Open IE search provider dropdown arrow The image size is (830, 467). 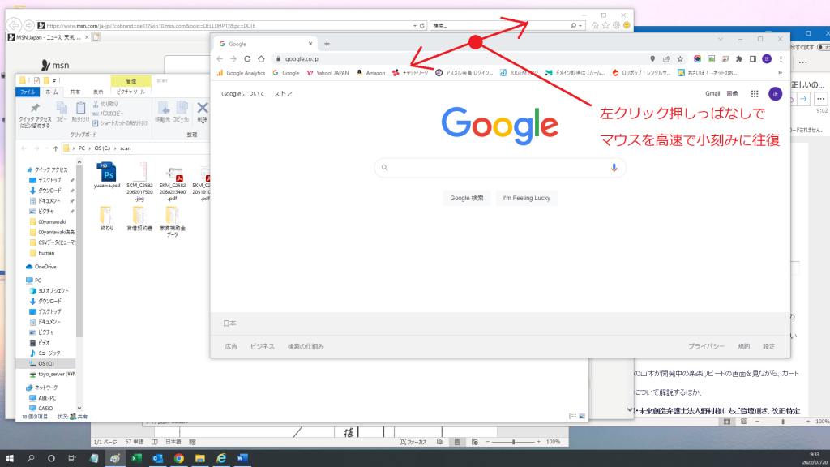point(580,25)
